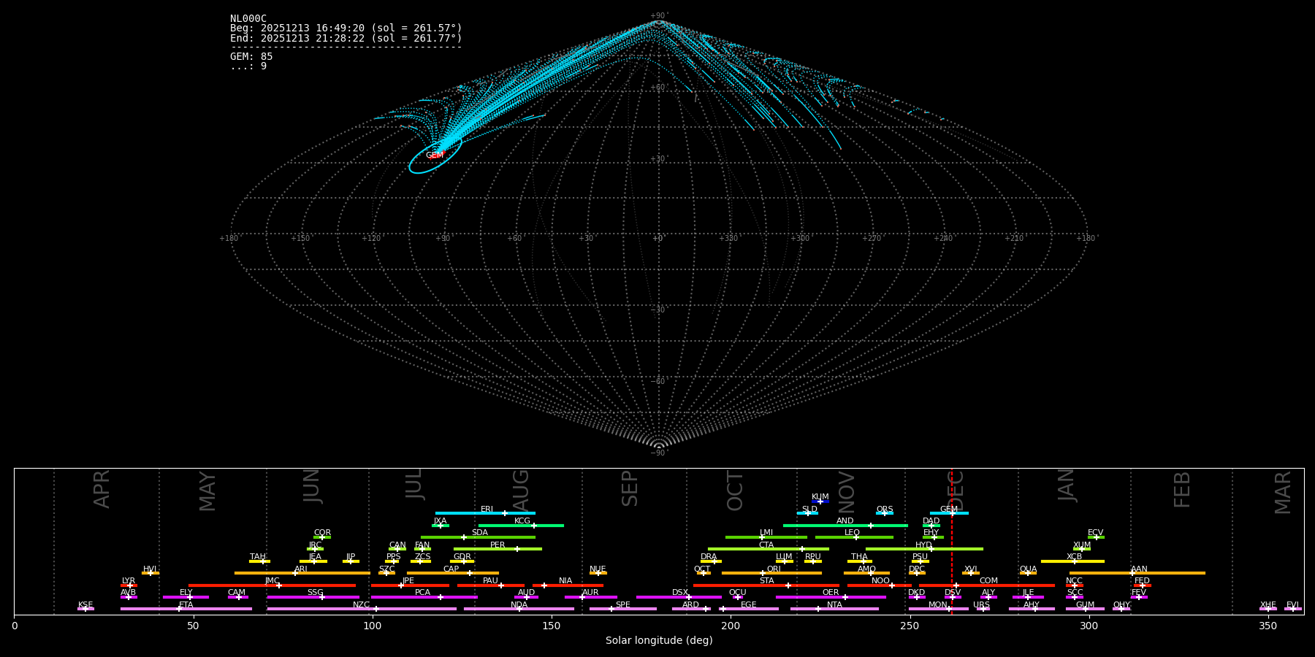Click the ORS shower label

(x=885, y=510)
